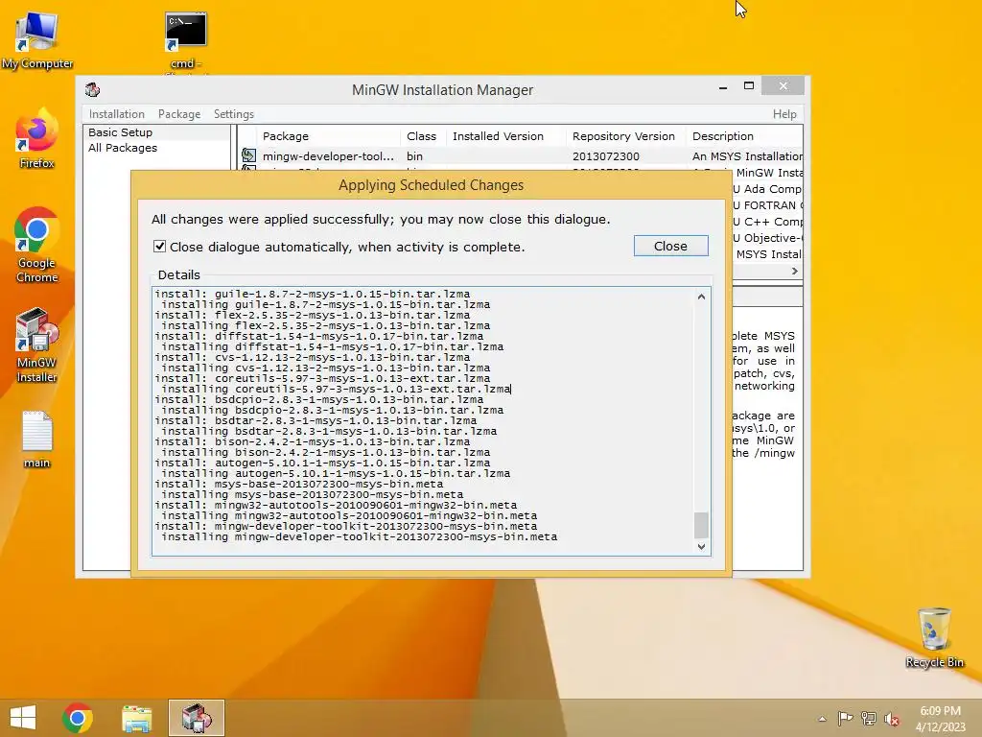982x737 pixels.
Task: Select All Packages in left pane
Action: click(123, 148)
